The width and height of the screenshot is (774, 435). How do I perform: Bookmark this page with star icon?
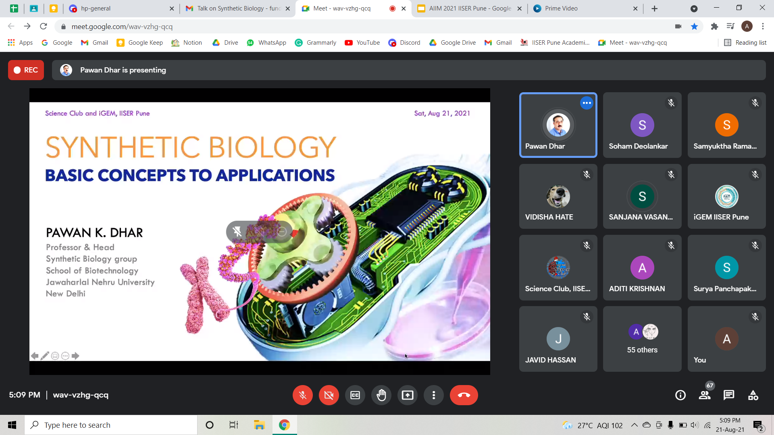pos(694,27)
